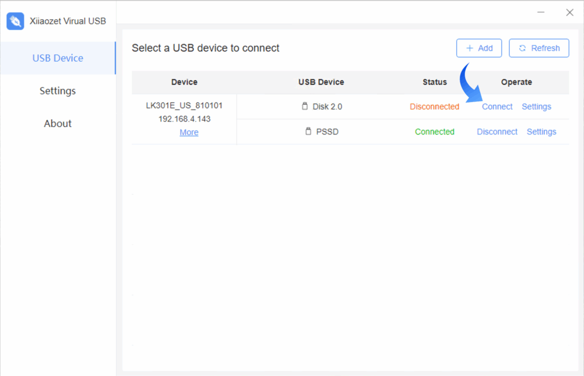Disconnect the PSSD device
584x376 pixels.
(497, 132)
